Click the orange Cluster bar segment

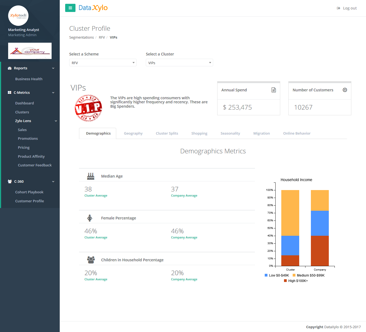point(290,213)
